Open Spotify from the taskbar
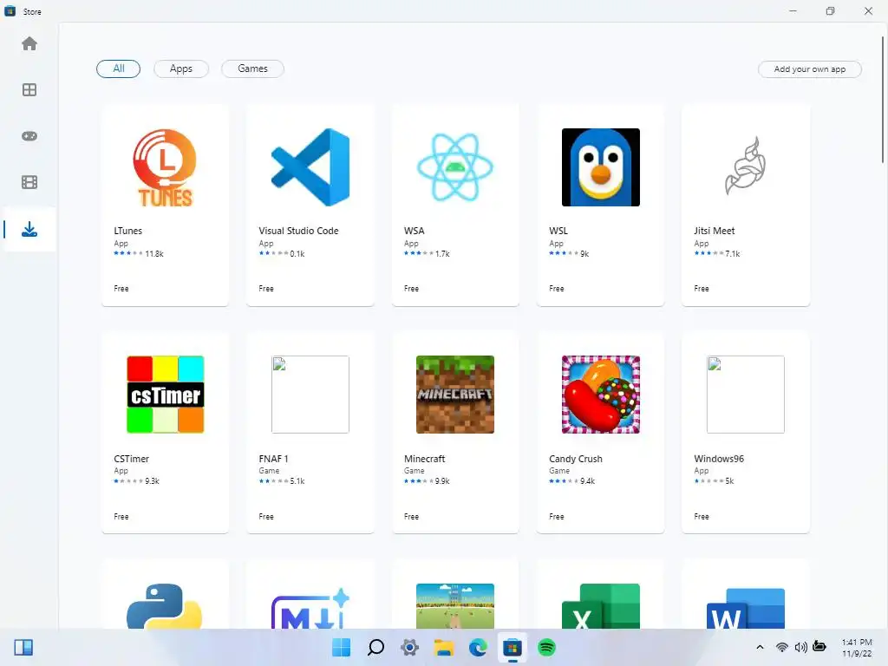888x666 pixels. (x=546, y=647)
